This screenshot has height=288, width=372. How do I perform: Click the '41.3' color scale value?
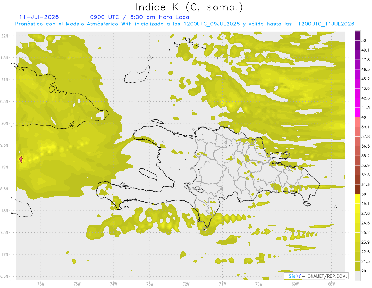click(x=365, y=108)
